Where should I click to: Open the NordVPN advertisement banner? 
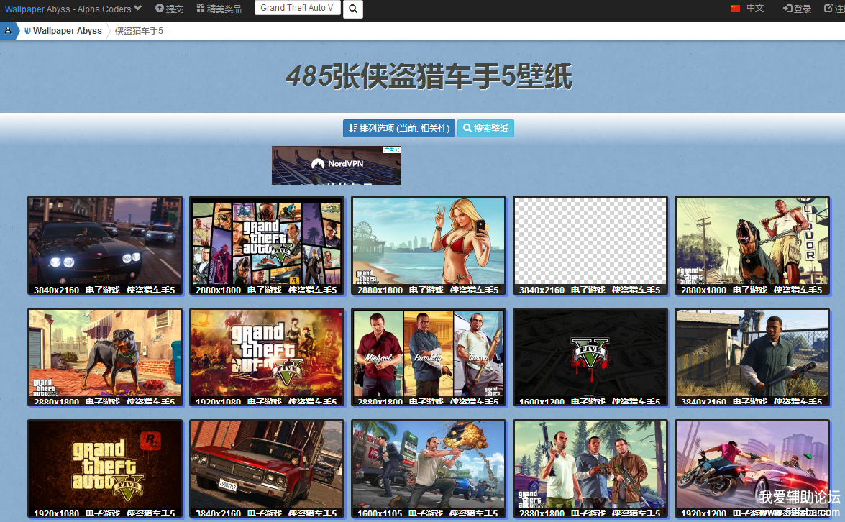(337, 165)
